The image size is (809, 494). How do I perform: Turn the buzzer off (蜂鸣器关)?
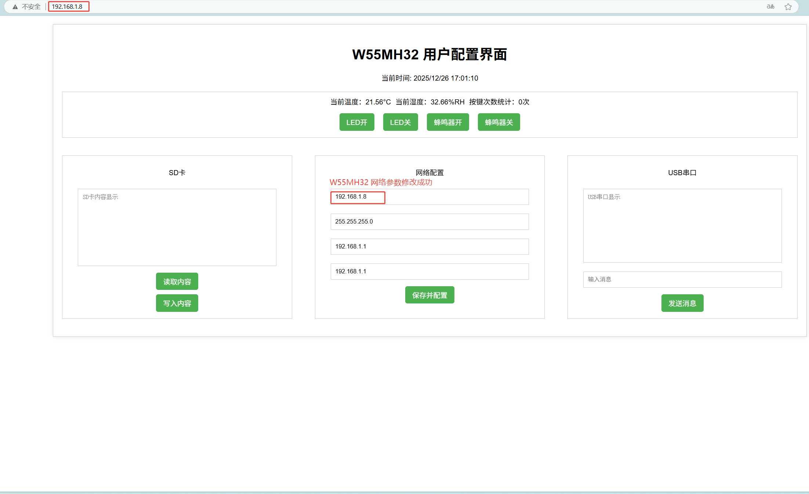498,122
